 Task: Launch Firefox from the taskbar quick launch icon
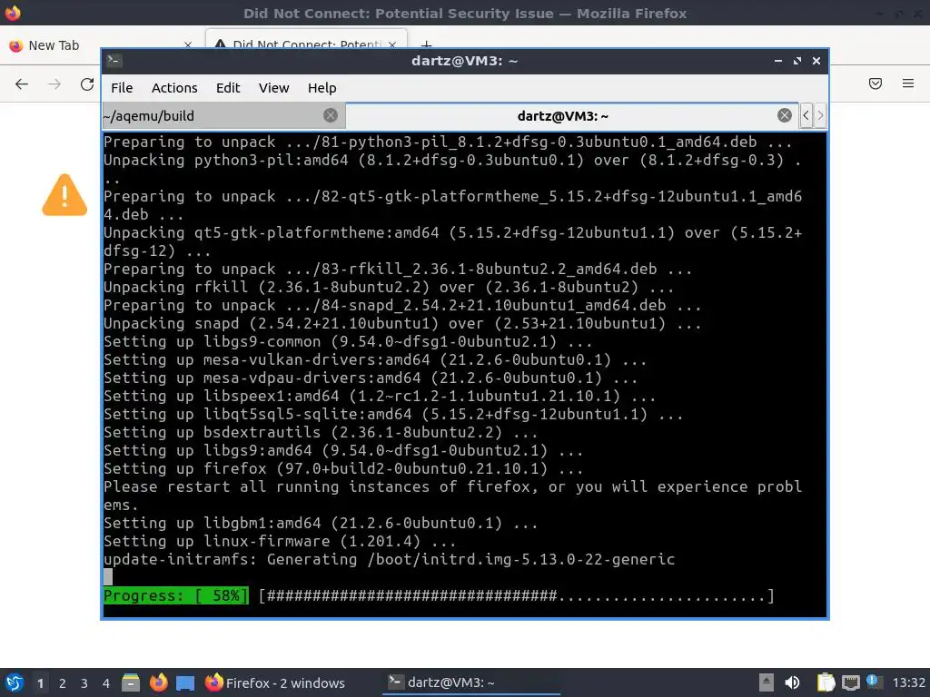[158, 682]
